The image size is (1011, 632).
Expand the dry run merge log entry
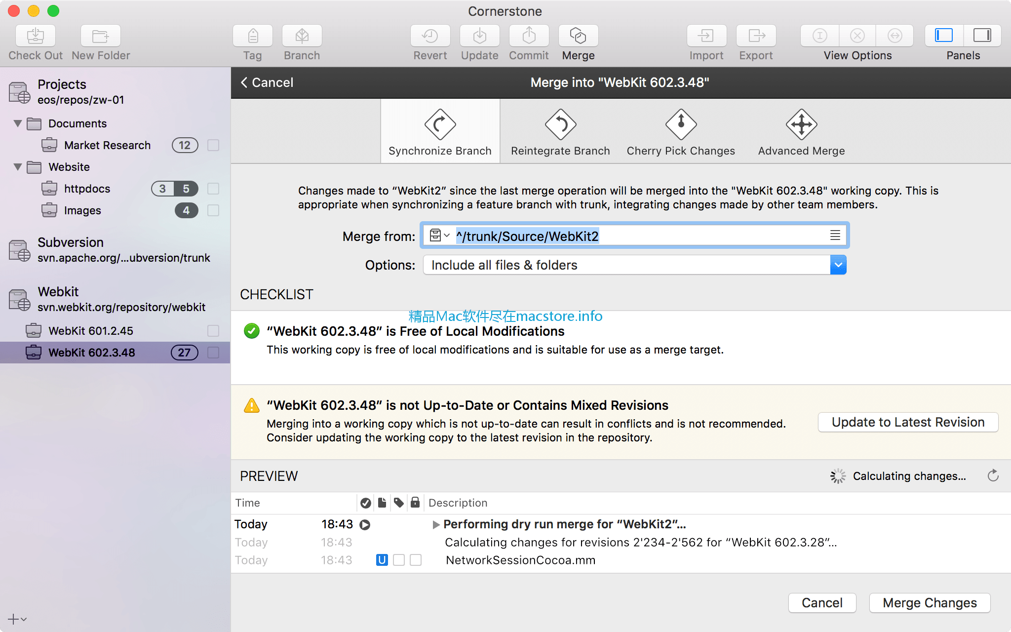436,524
